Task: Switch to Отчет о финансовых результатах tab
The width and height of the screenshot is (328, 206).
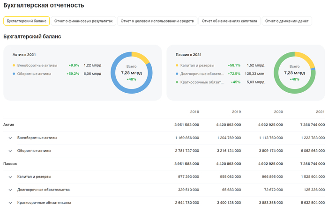Action: pyautogui.click(x=84, y=21)
